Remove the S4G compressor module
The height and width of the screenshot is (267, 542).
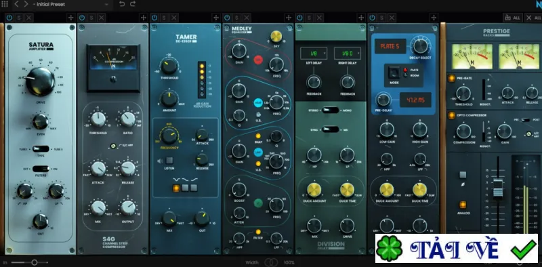[102, 18]
